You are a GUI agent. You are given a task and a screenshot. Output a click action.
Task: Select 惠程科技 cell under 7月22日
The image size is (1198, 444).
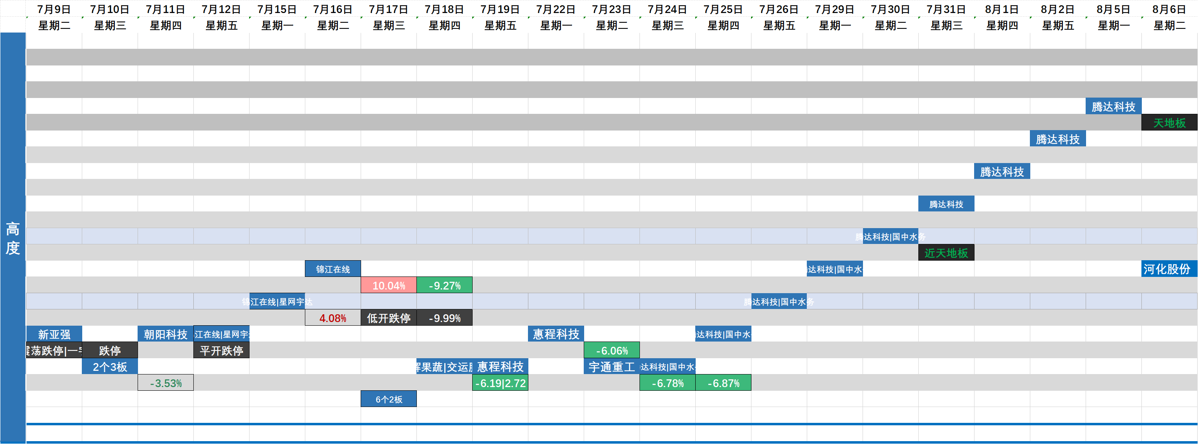tap(556, 334)
